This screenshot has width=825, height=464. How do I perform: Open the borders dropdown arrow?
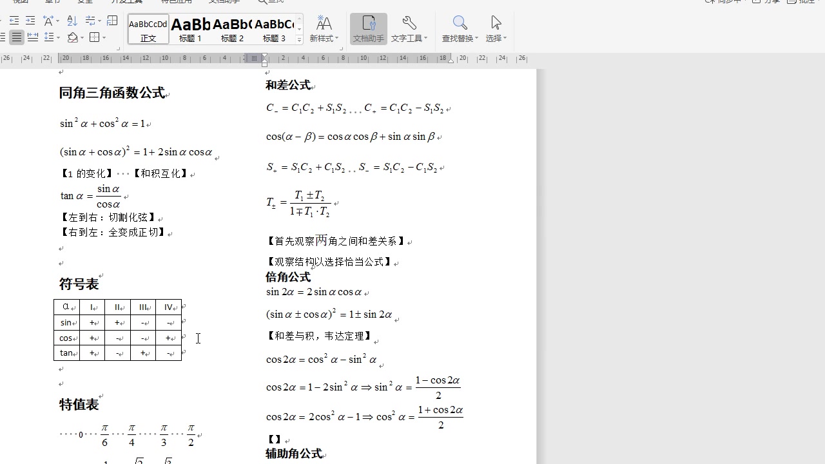pos(104,38)
